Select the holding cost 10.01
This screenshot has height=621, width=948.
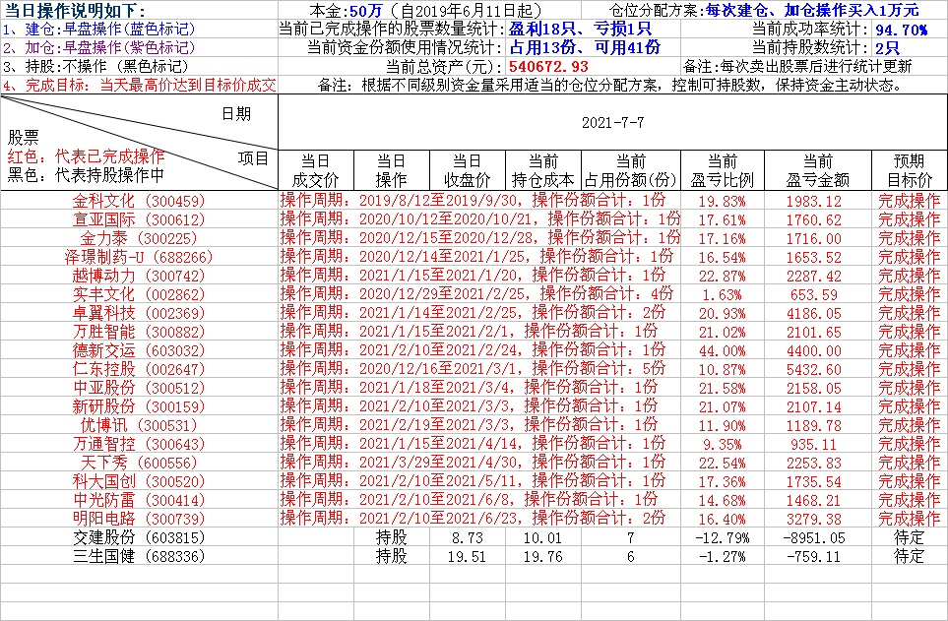[543, 537]
